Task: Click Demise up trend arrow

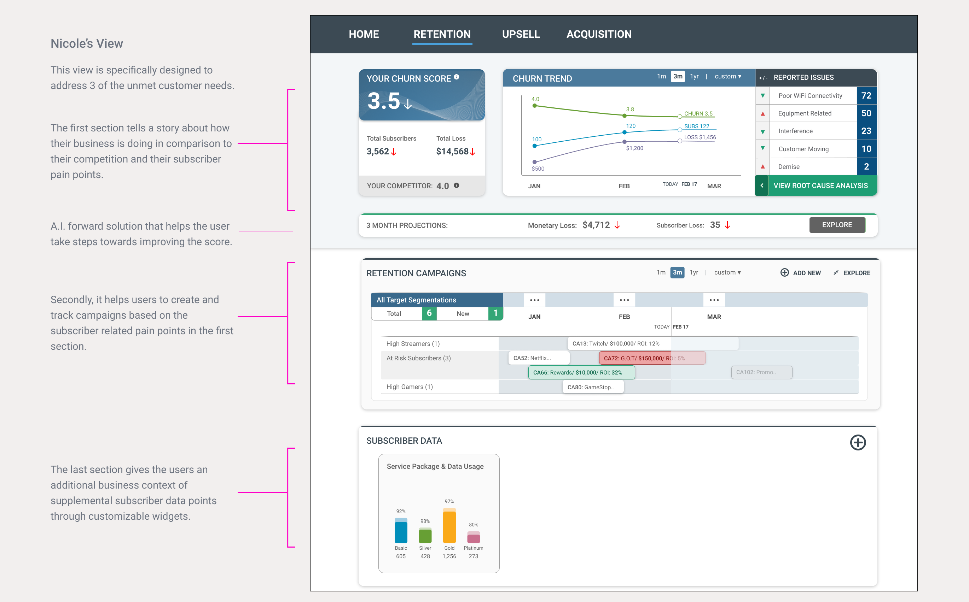Action: pos(762,166)
